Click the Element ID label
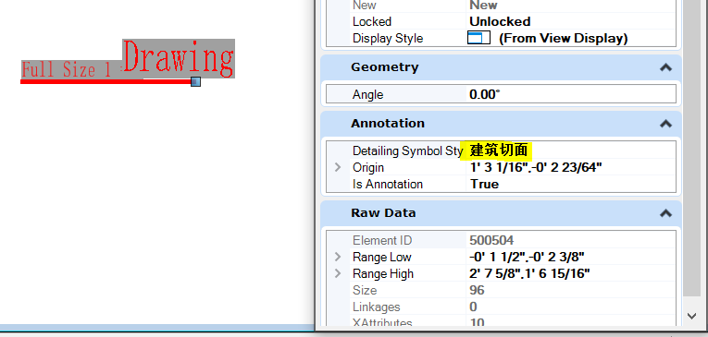Viewport: 708px width, 337px height. coord(382,241)
